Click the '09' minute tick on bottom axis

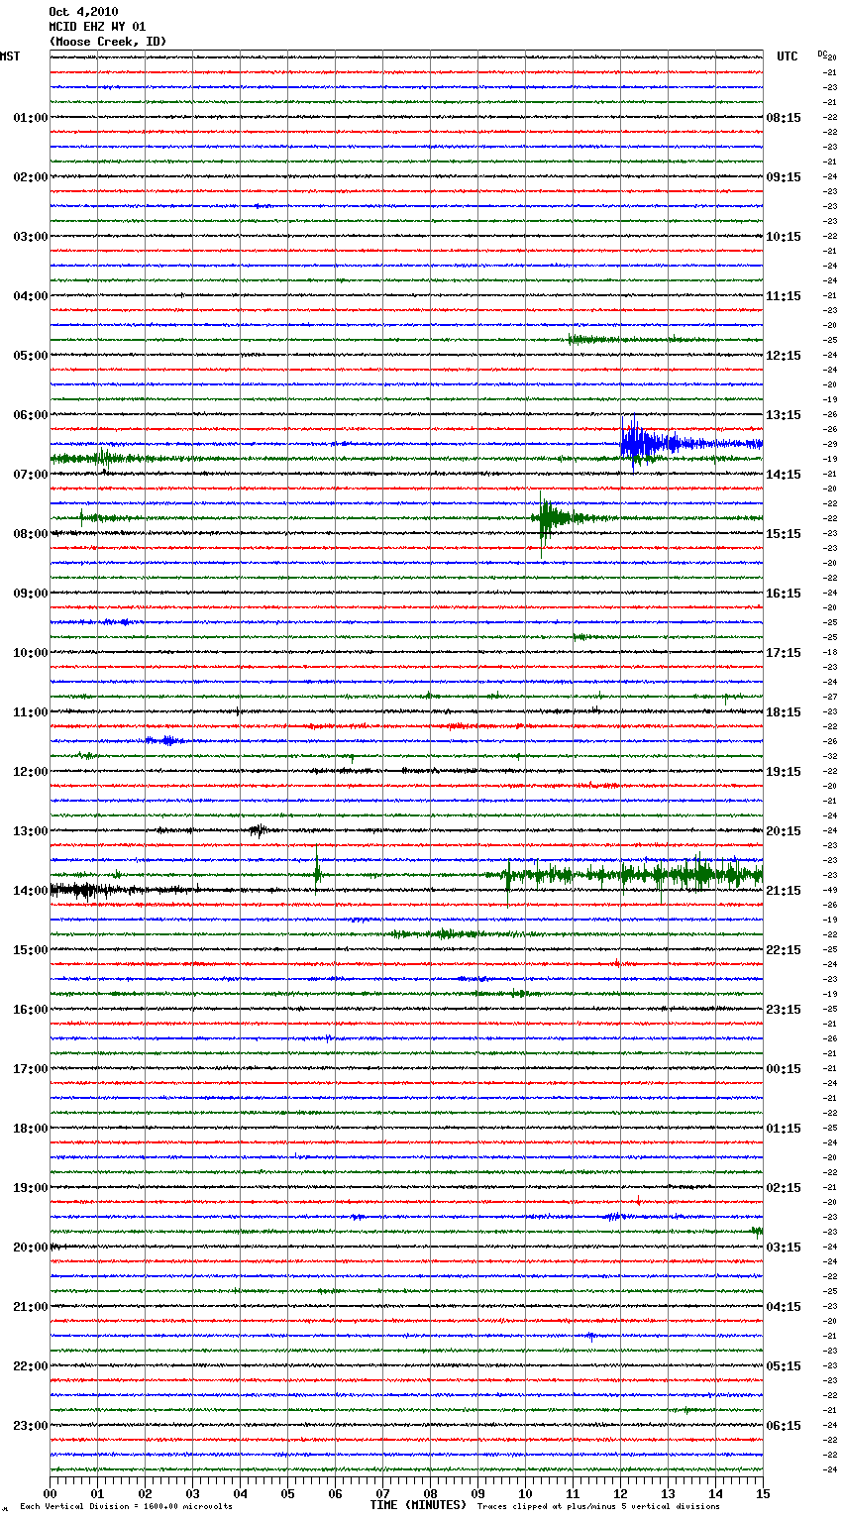click(x=477, y=1492)
